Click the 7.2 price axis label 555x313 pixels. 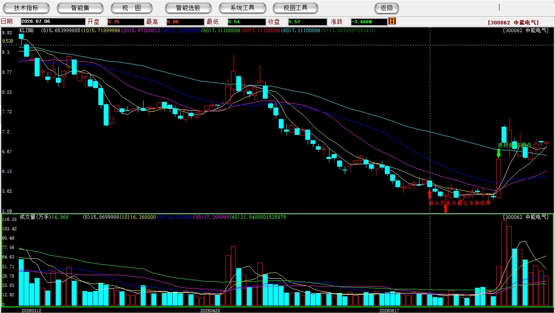point(5,132)
